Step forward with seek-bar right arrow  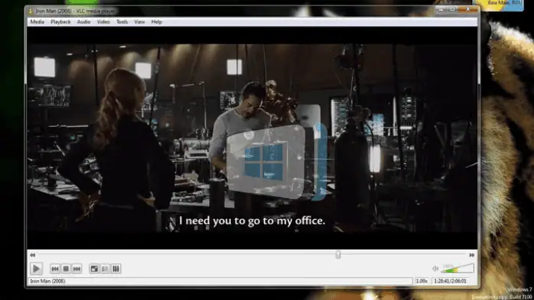(x=472, y=255)
